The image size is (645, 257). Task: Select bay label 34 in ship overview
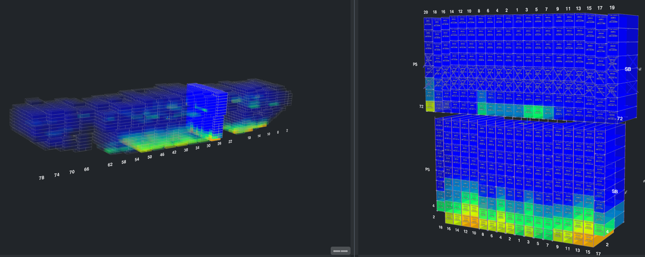(197, 148)
